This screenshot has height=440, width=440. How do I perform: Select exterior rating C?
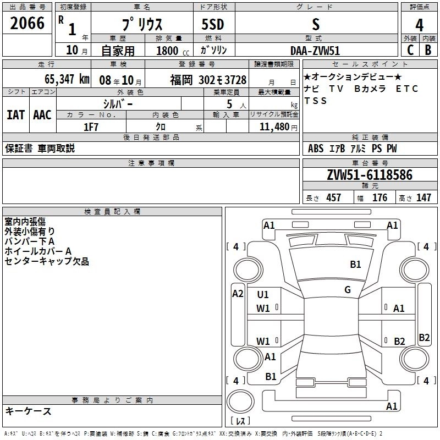pyautogui.click(x=410, y=50)
